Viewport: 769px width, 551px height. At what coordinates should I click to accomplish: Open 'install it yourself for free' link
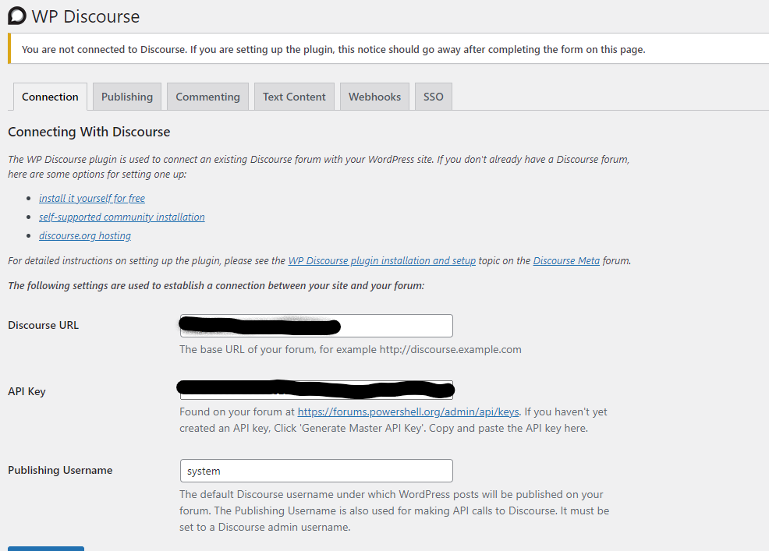92,198
